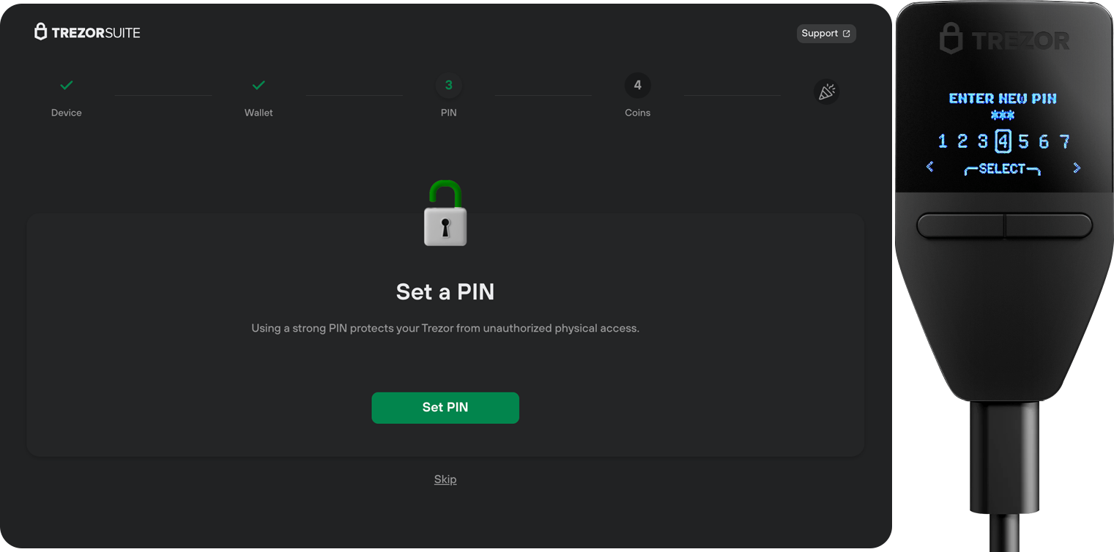Click the step 4 Coins circle

638,86
